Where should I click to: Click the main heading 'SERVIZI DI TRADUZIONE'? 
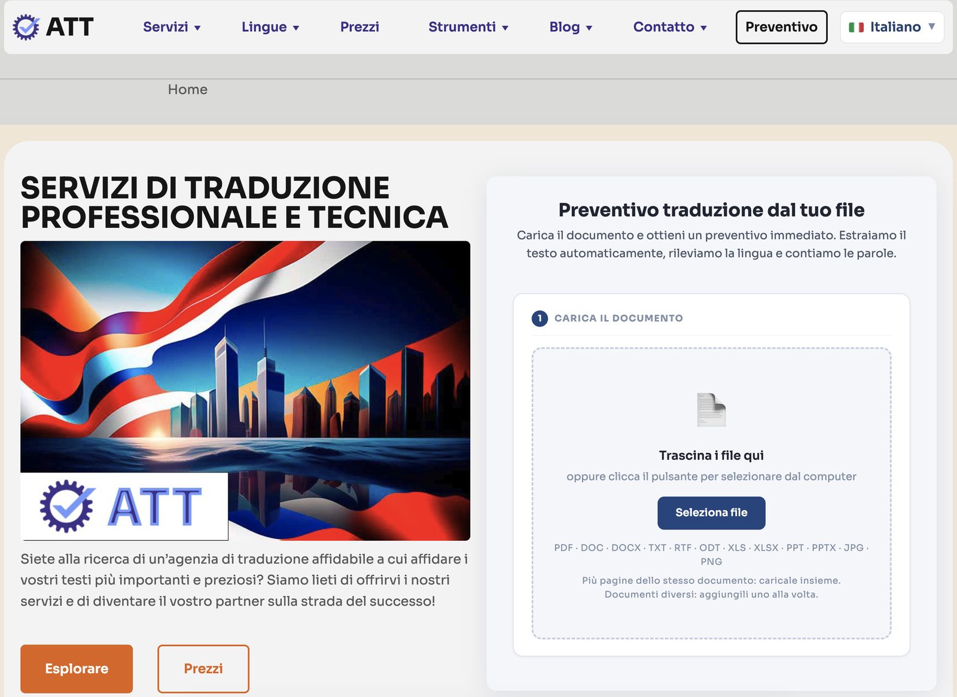coord(234,202)
